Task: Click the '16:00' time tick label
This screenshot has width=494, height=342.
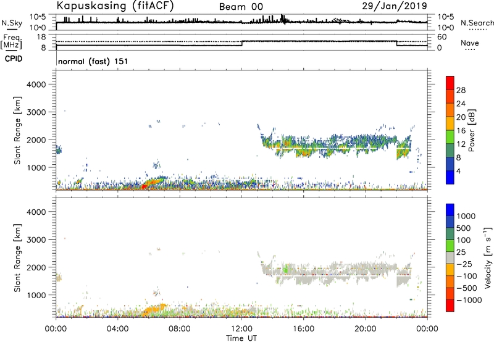Action: (x=303, y=329)
